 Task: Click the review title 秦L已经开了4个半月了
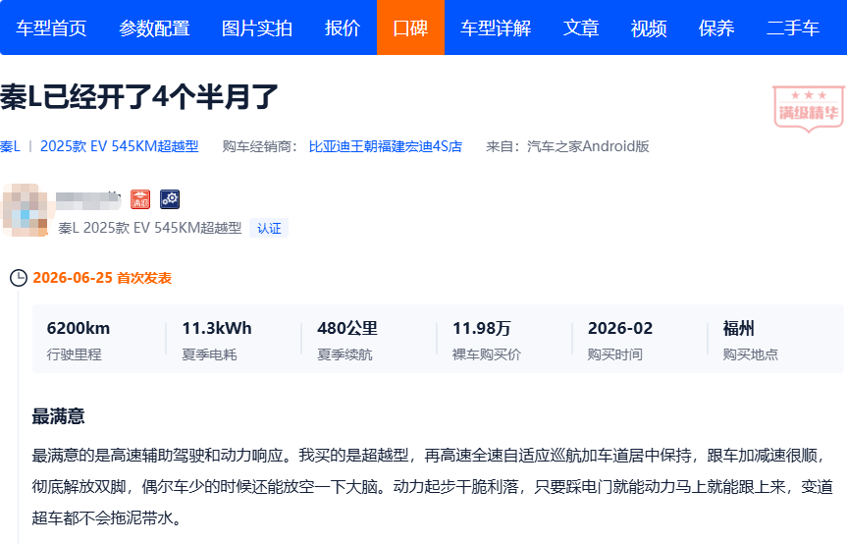pyautogui.click(x=138, y=98)
